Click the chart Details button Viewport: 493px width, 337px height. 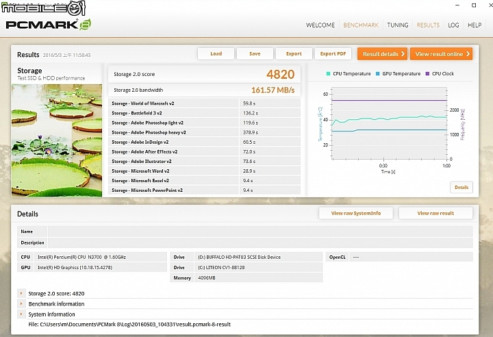coord(462,187)
